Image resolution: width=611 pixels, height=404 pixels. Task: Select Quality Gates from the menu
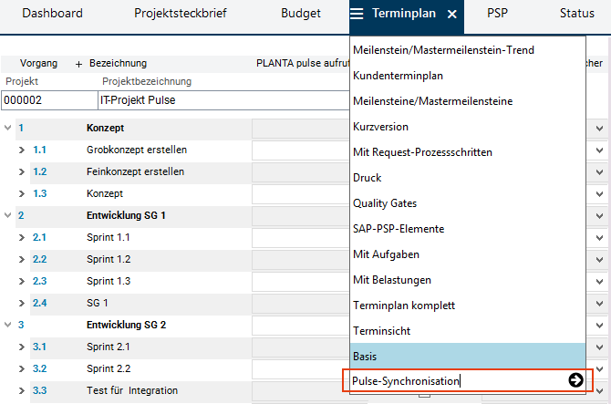[x=382, y=202]
